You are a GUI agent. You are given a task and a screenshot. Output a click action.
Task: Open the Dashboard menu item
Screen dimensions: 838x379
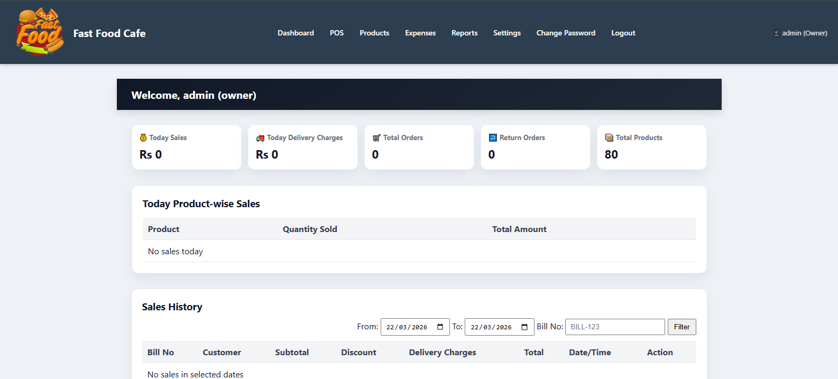pos(296,33)
